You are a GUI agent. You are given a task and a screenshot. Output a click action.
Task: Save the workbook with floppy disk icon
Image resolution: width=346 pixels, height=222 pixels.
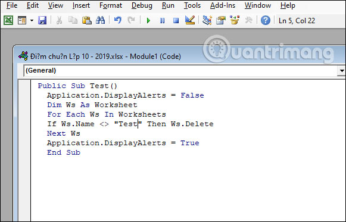coord(42,20)
